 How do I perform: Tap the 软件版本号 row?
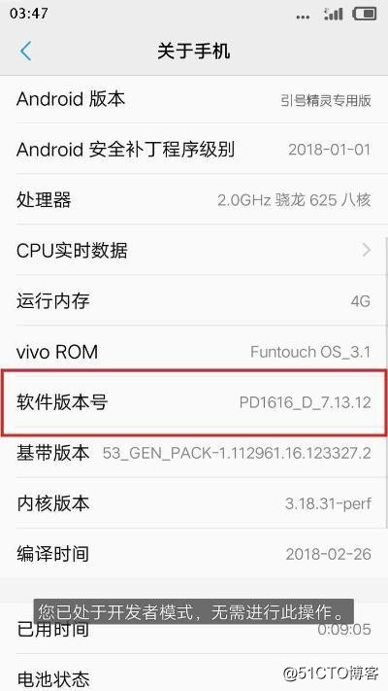coord(194,402)
